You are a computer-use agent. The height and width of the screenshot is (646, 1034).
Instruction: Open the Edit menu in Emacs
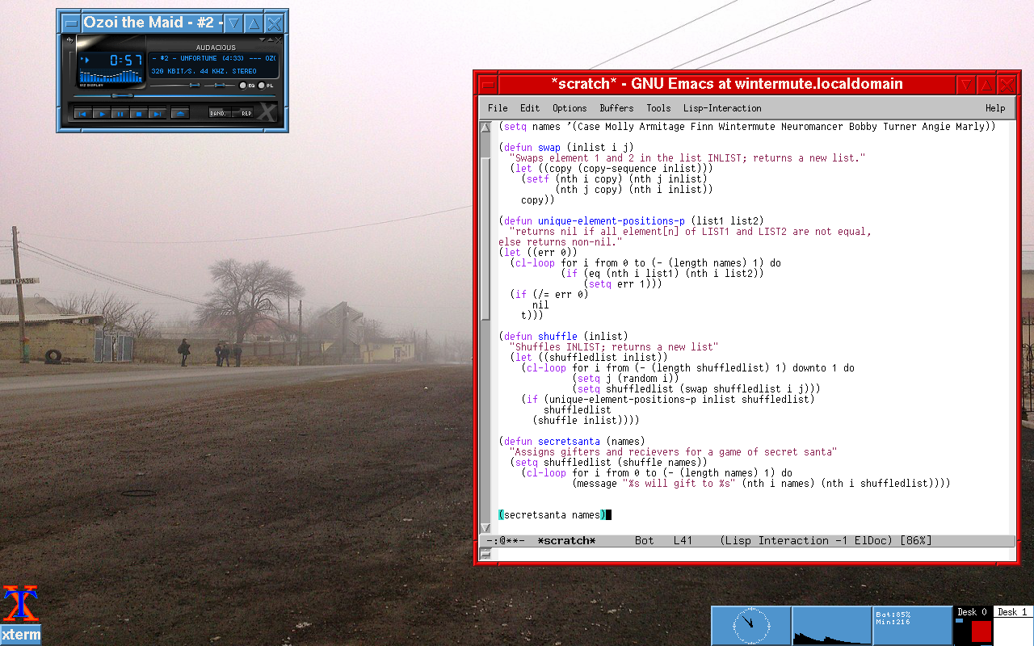pos(530,108)
